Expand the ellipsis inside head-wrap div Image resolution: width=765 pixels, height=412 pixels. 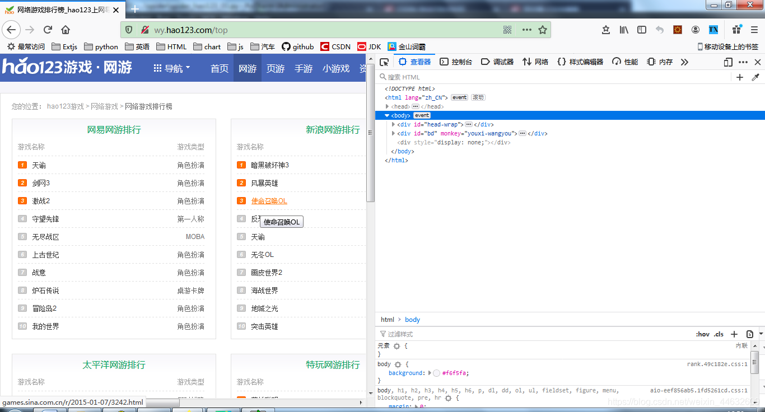pyautogui.click(x=469, y=124)
